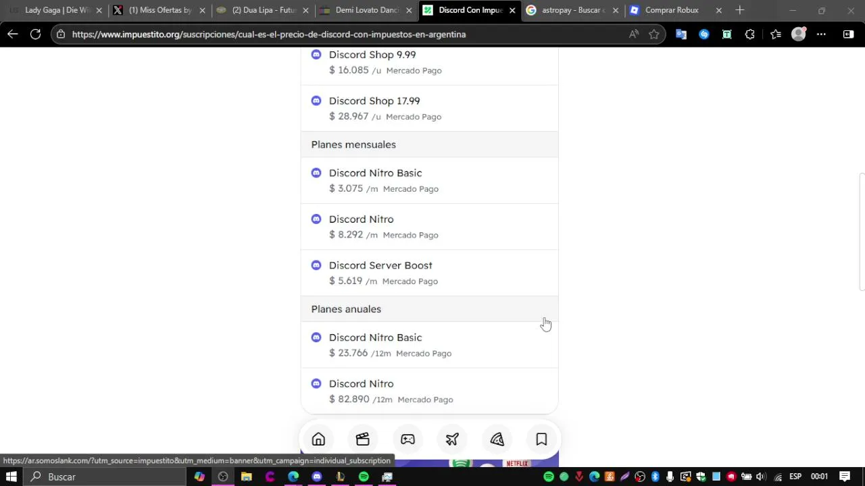Screen dimensions: 865x486
Task: Open the Windows Start menu
Action: [11, 477]
